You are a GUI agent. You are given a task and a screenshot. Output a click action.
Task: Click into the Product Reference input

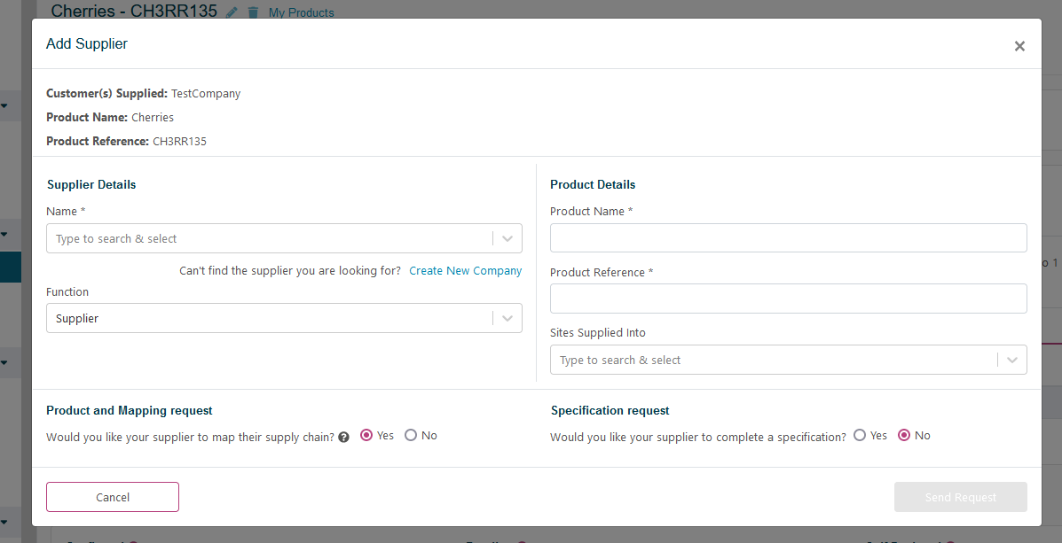pos(788,299)
